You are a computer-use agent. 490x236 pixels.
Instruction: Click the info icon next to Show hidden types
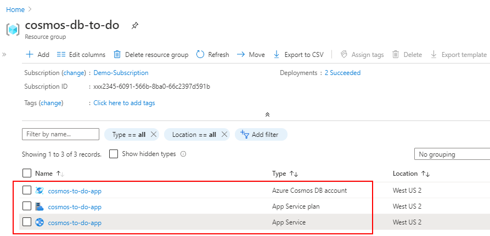tap(183, 154)
